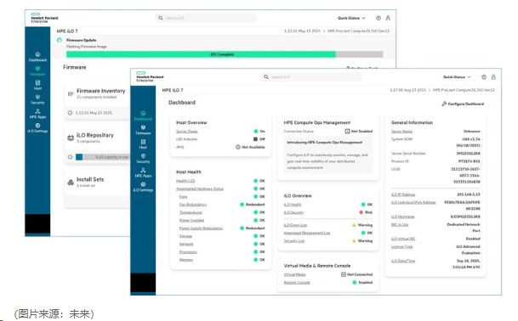The image size is (518, 321).
Task: Open iLO Settings icon in front window sidebar
Action: tap(143, 184)
